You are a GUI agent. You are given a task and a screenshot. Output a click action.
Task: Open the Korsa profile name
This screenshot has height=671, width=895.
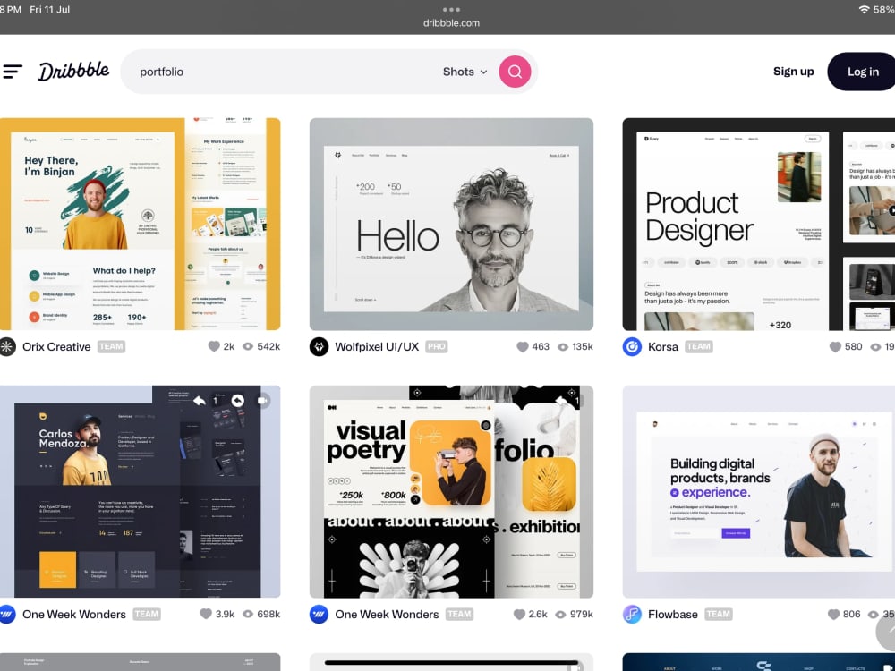coord(662,347)
